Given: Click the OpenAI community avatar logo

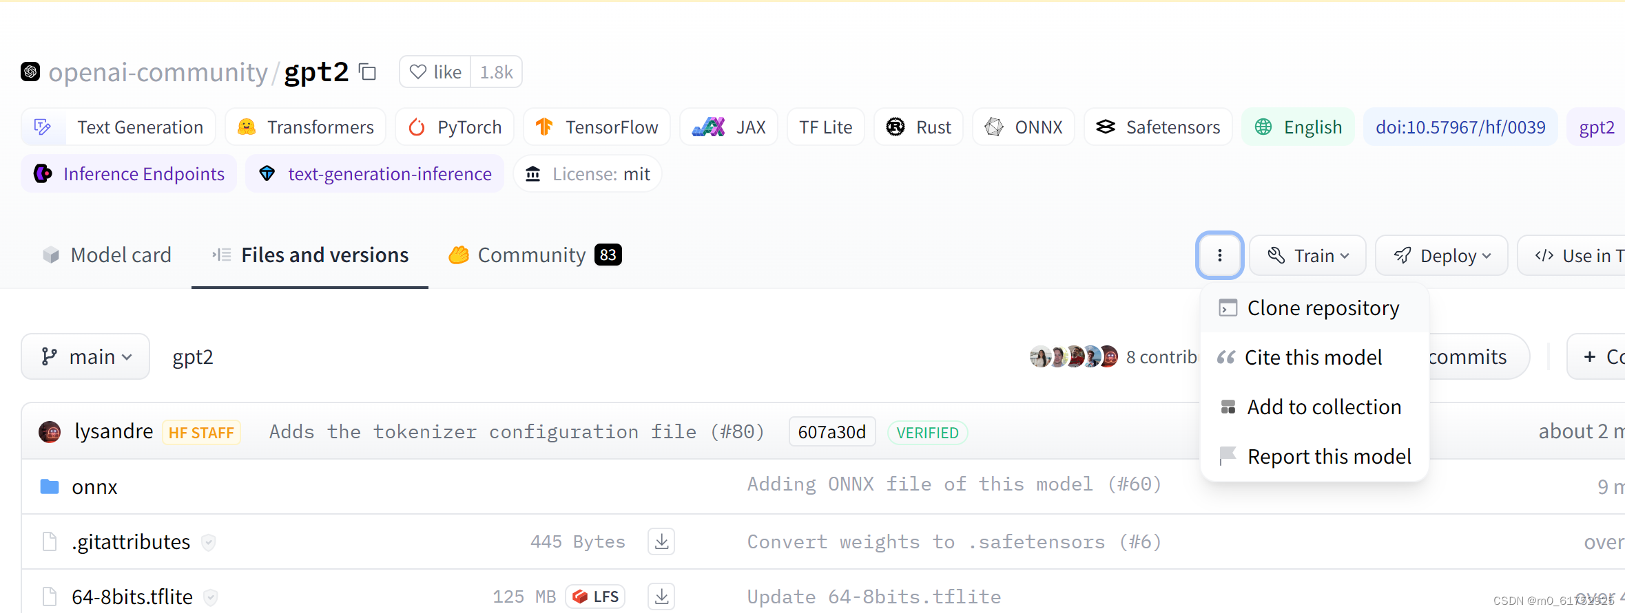Looking at the screenshot, I should (x=30, y=72).
